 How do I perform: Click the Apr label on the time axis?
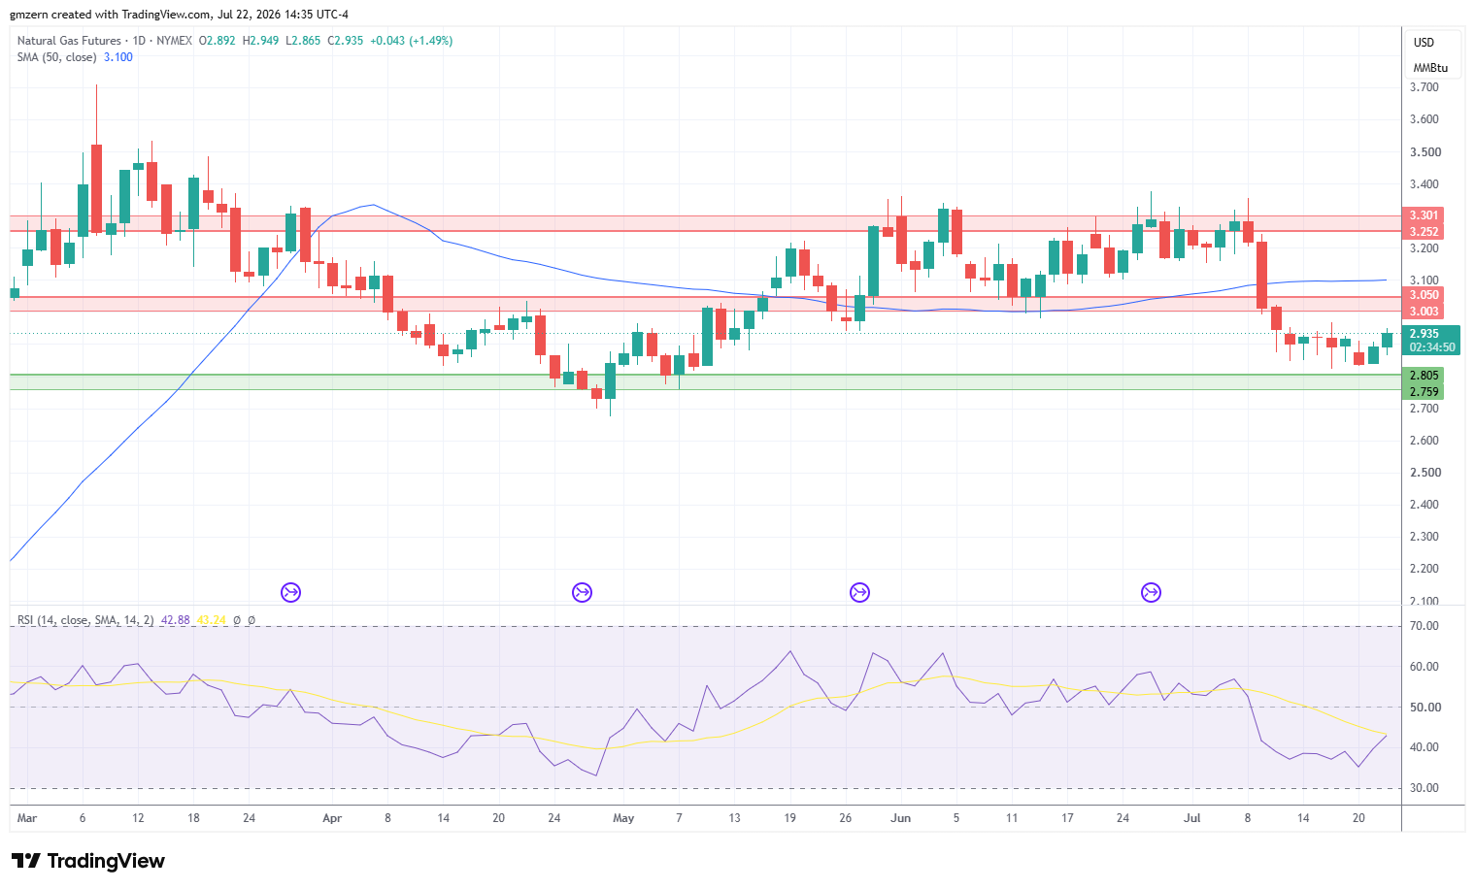click(332, 818)
